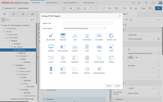
Task: Collapse the Center Pane tree node
Action: coord(12,50)
